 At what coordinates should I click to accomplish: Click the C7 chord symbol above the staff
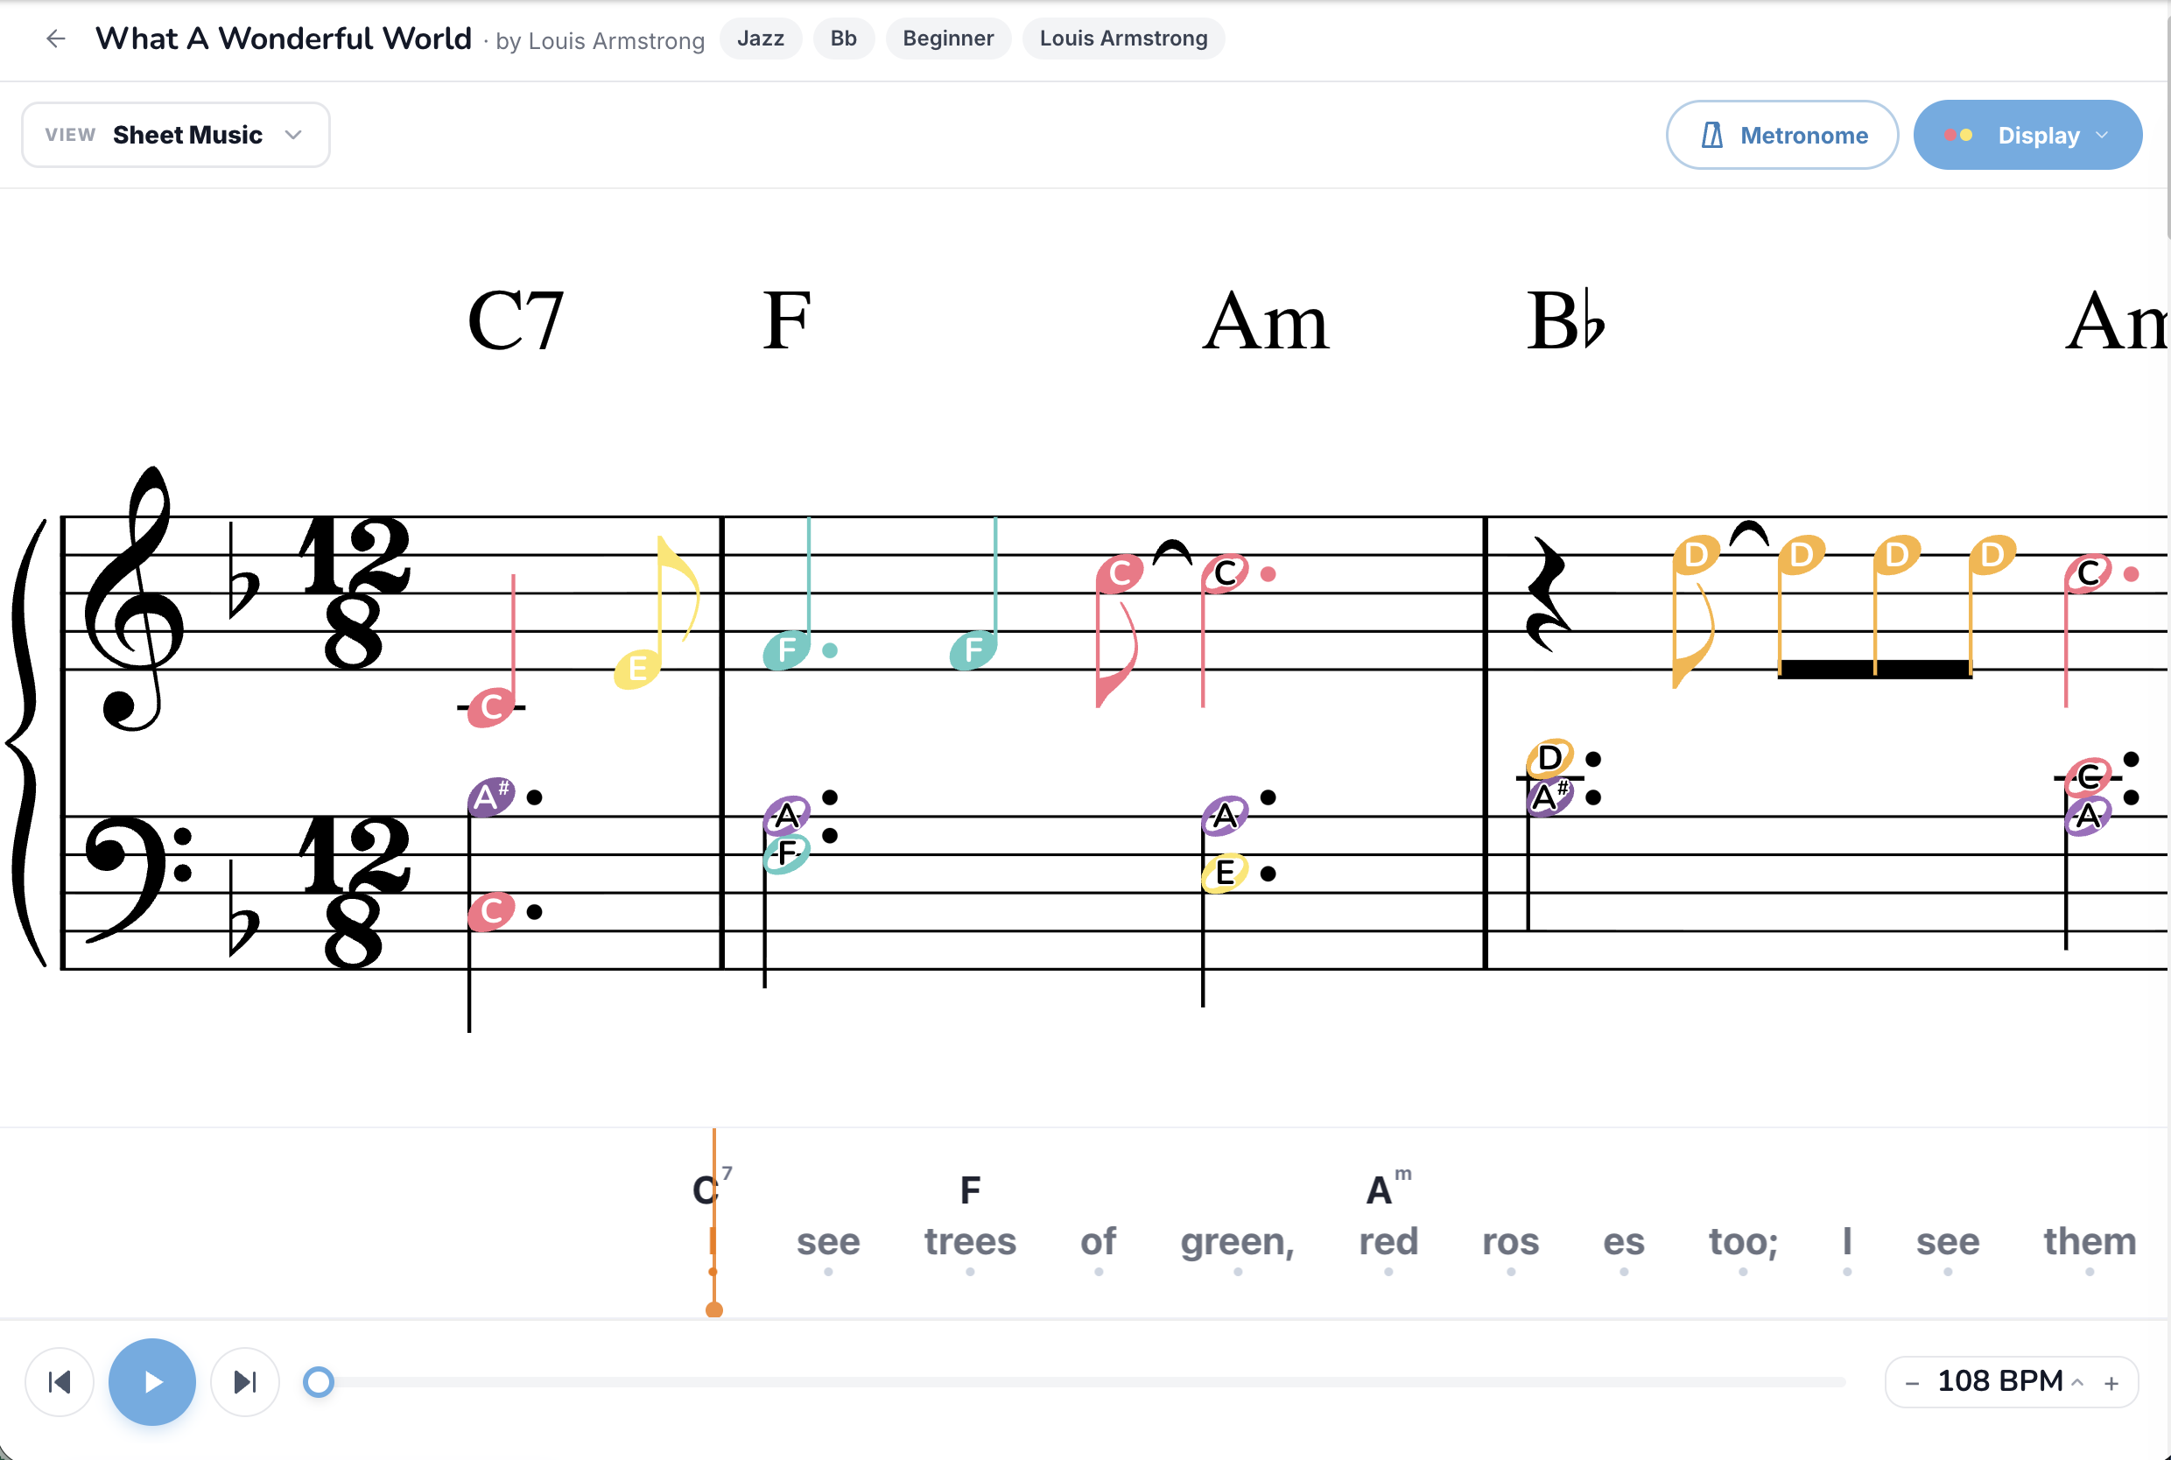(x=516, y=321)
